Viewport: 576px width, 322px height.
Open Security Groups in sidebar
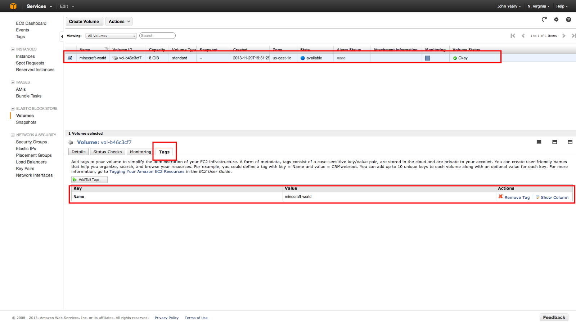pyautogui.click(x=31, y=142)
